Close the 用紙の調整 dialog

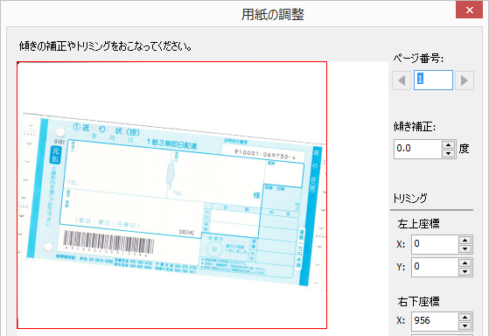click(x=470, y=10)
